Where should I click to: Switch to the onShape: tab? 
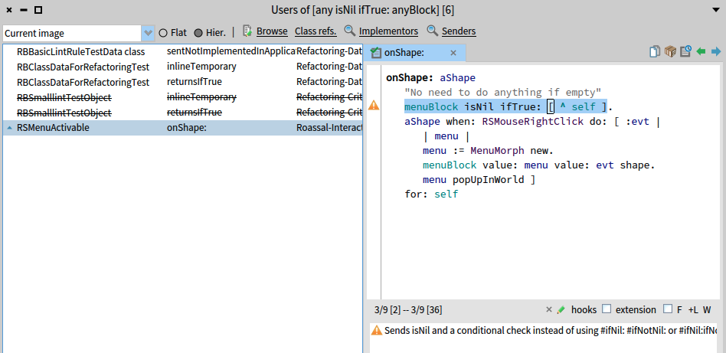(x=407, y=53)
